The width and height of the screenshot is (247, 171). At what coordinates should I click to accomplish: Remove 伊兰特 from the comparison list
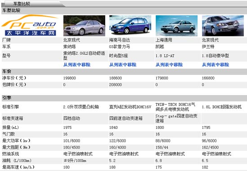pos(216,65)
